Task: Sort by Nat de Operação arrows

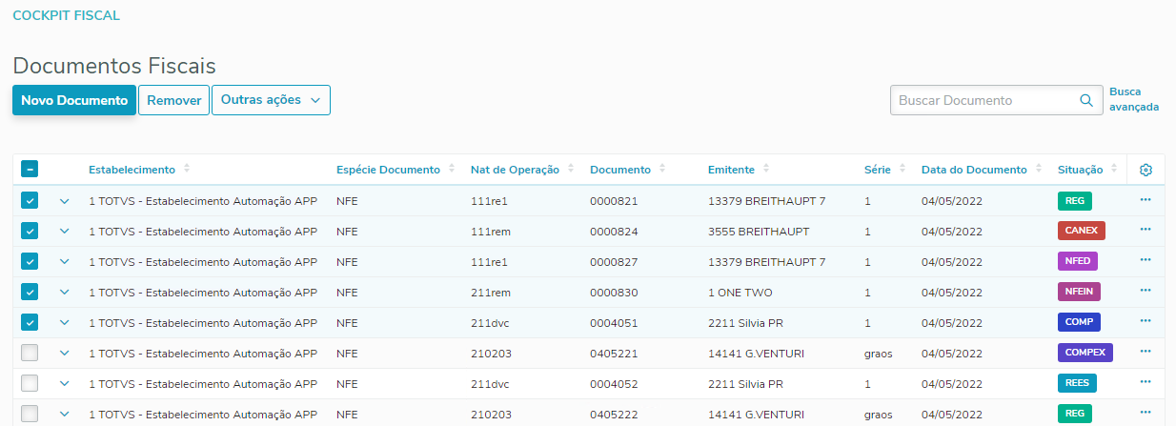Action: (571, 170)
